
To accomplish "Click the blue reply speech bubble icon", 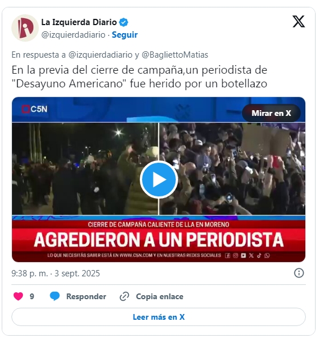I will click(55, 296).
